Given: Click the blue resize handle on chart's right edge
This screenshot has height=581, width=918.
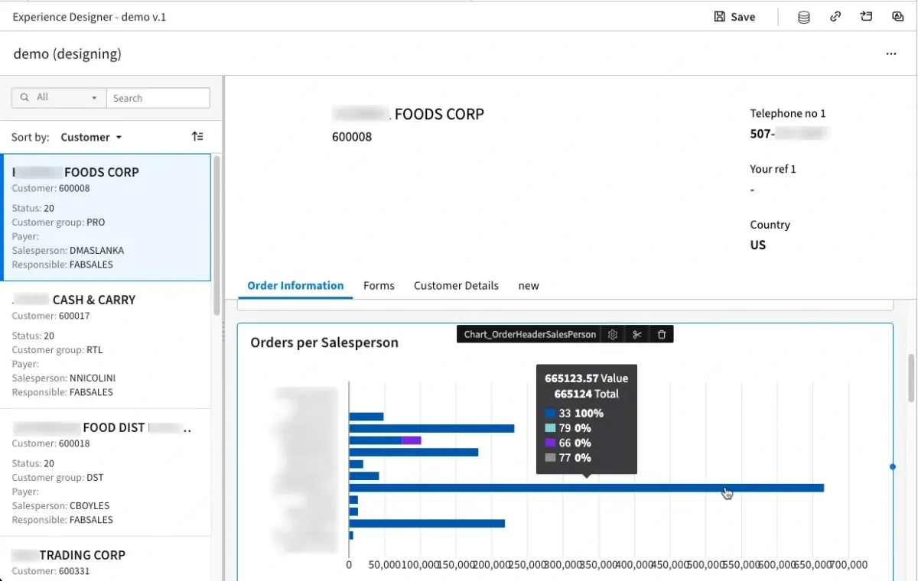Looking at the screenshot, I should coord(893,466).
